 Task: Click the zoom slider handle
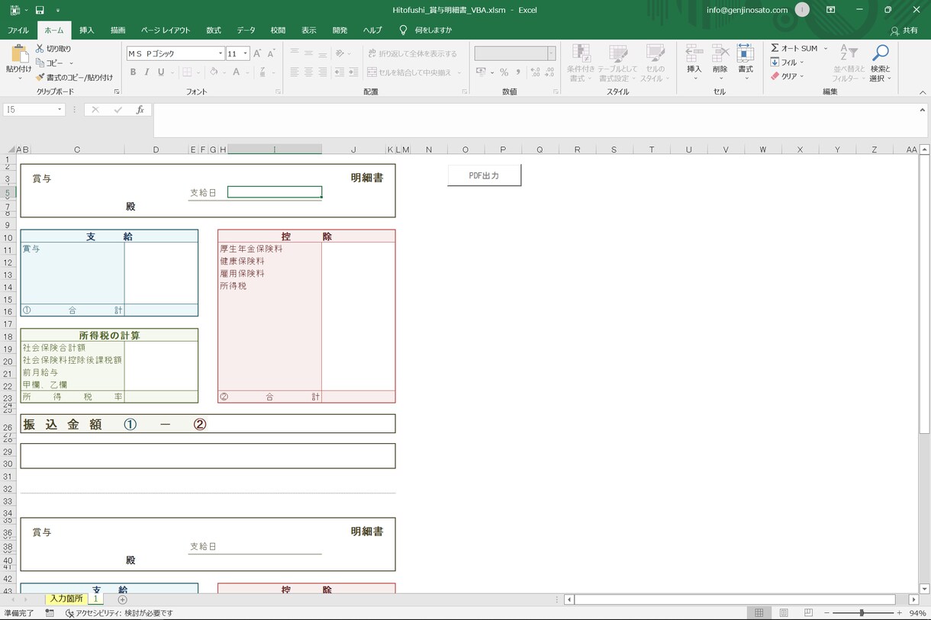pos(862,613)
